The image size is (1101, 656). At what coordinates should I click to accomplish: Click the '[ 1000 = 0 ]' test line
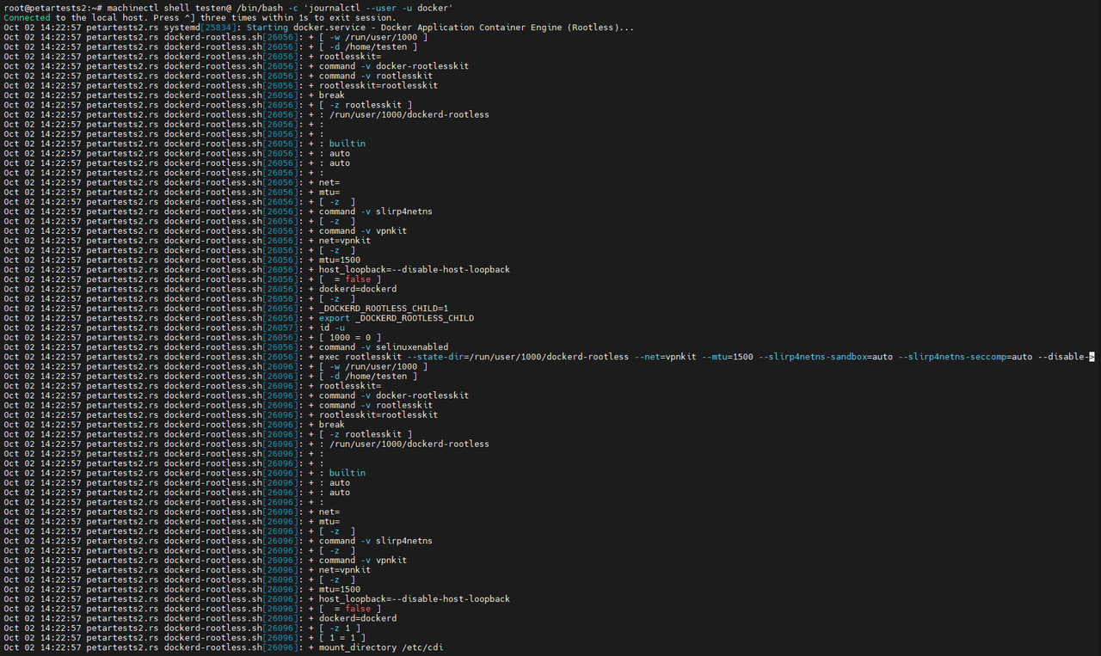pyautogui.click(x=349, y=337)
